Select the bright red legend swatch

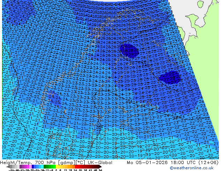pyautogui.click(x=76, y=166)
